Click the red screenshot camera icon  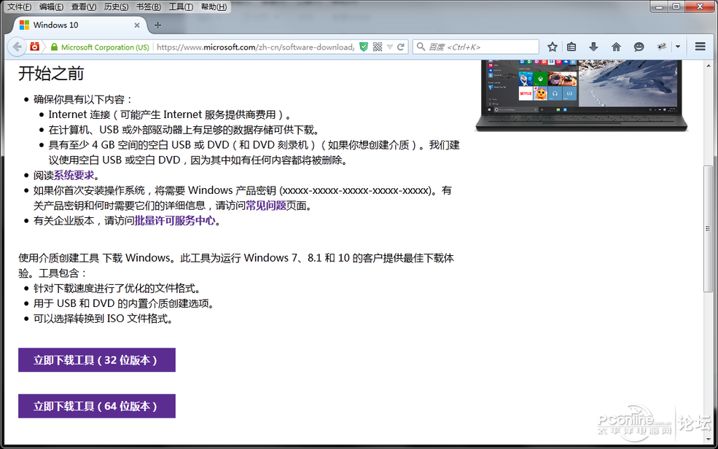35,47
